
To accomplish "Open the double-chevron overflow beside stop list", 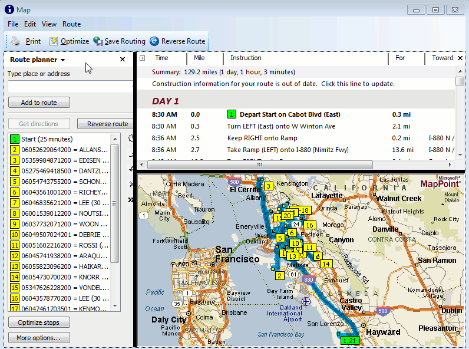I will coord(131,200).
